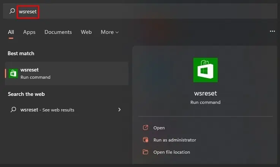The image size is (280, 167).
Task: Switch to the Documents tab
Action: click(x=58, y=32)
